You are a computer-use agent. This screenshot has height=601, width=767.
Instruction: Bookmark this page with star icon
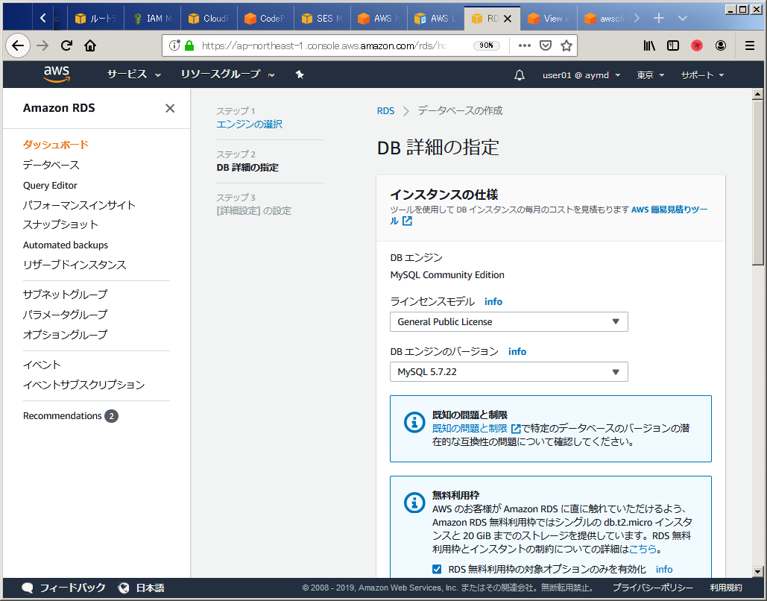(x=566, y=46)
